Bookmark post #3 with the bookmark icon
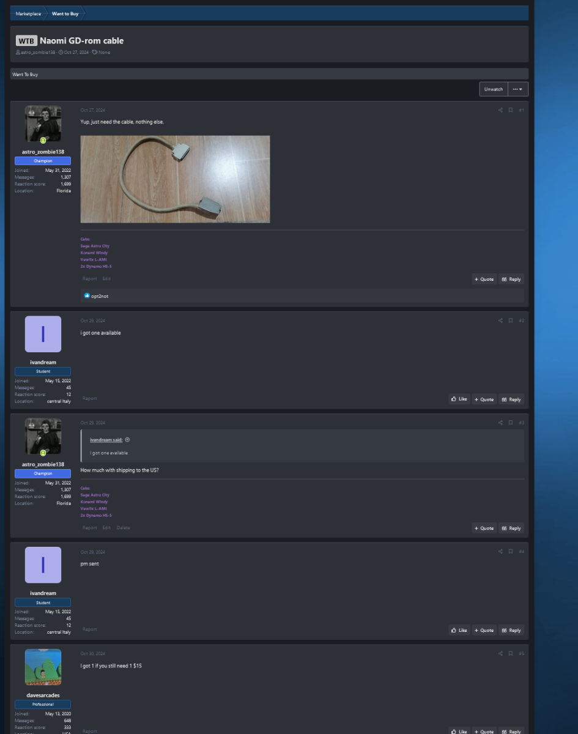The image size is (578, 734). (x=511, y=423)
